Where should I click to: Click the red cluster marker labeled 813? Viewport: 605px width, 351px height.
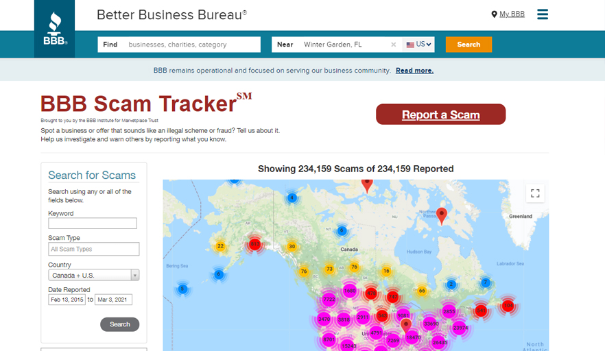pyautogui.click(x=255, y=244)
